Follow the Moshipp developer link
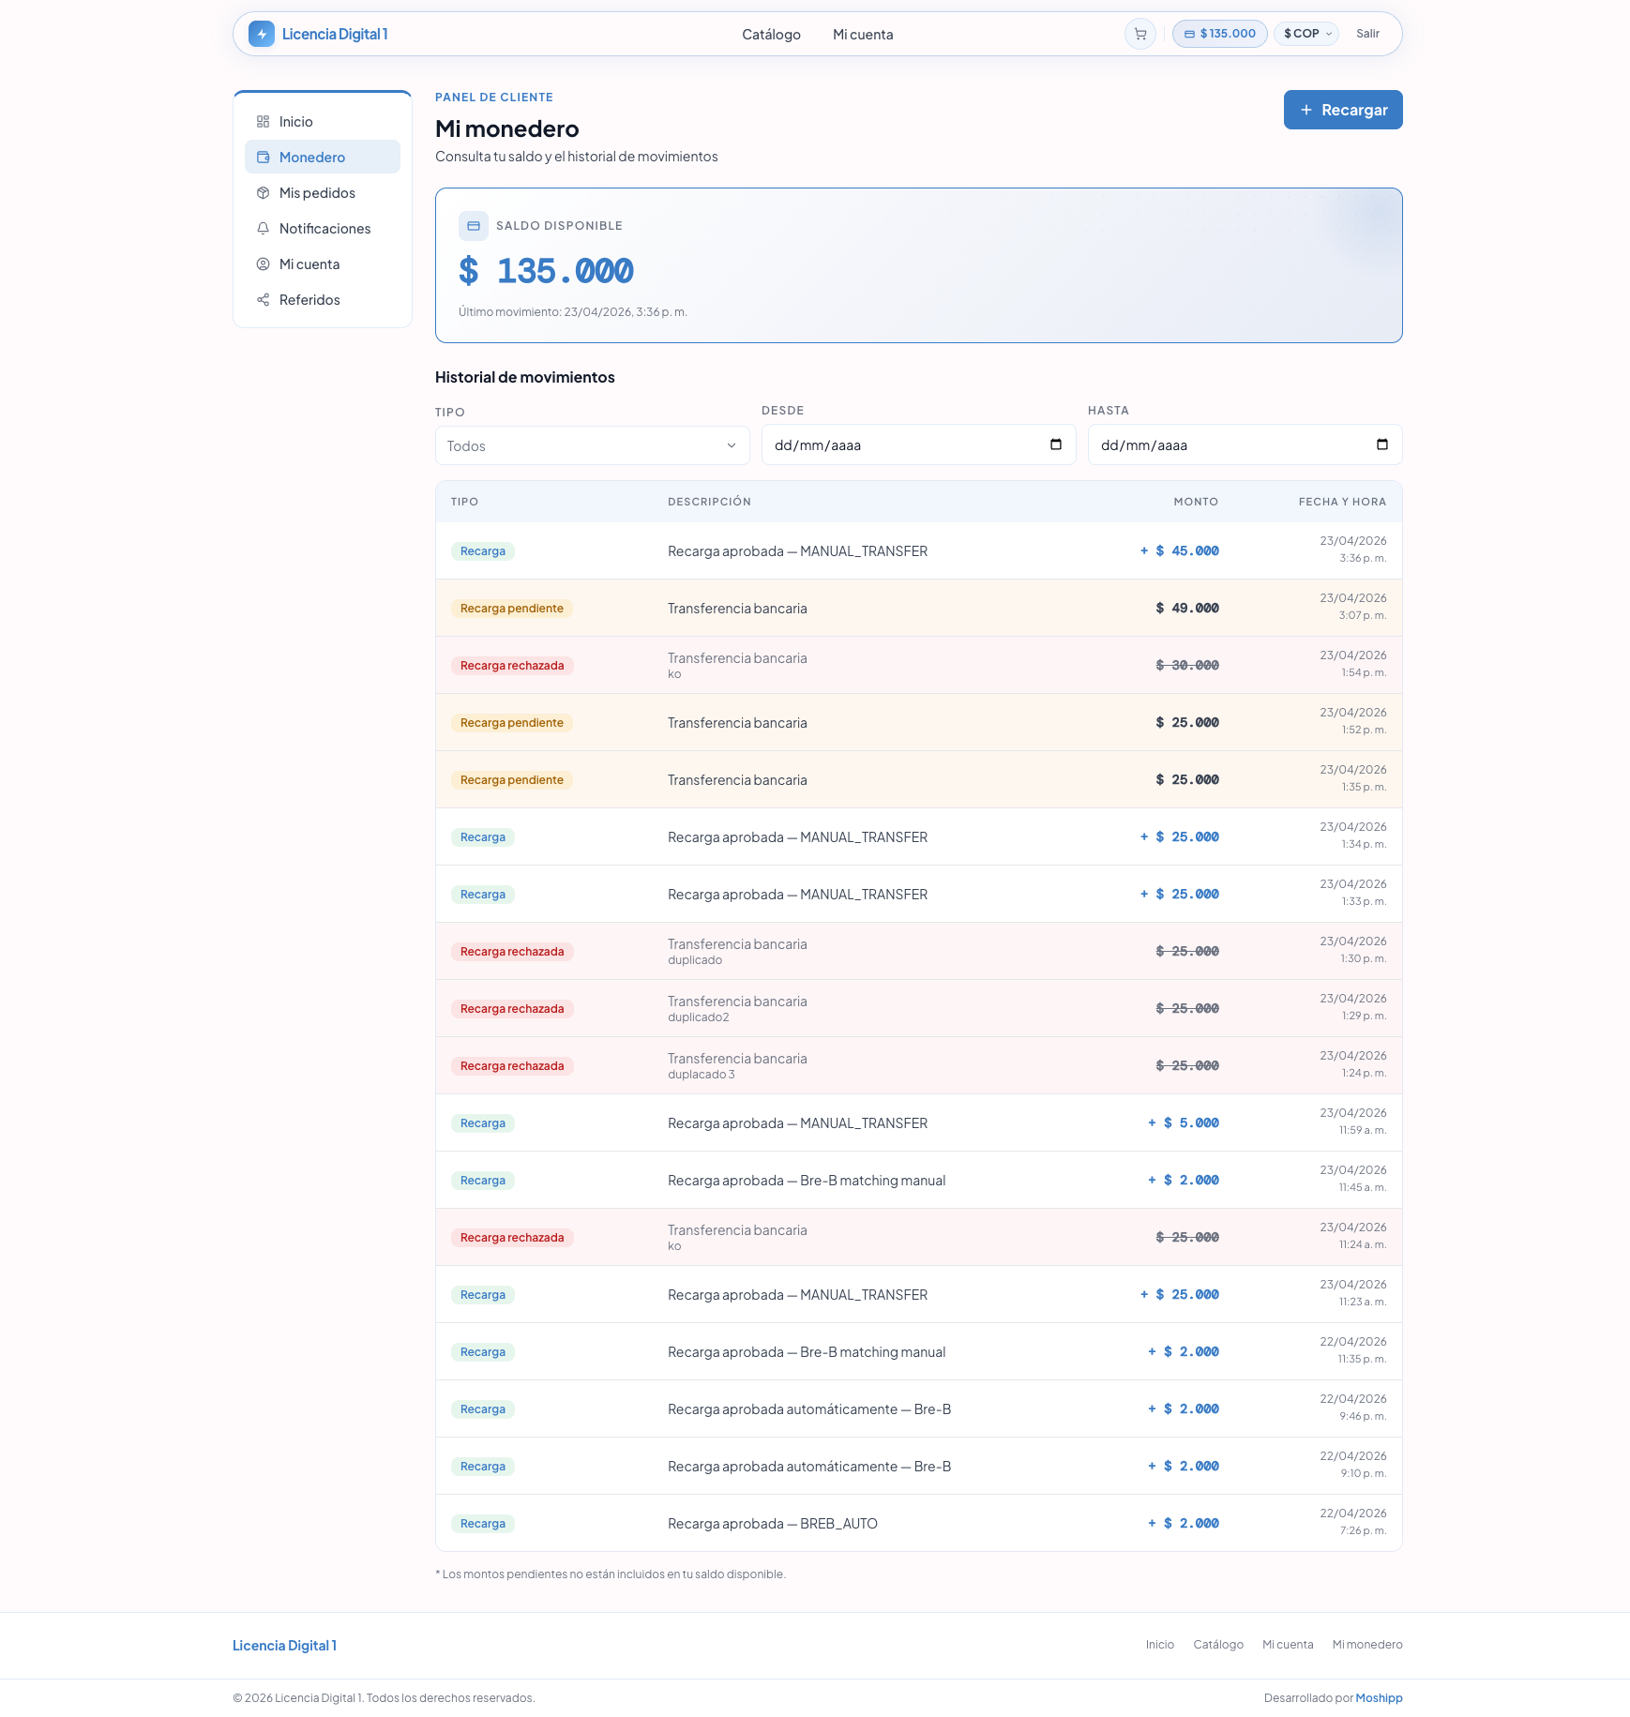The width and height of the screenshot is (1630, 1717). [x=1379, y=1698]
